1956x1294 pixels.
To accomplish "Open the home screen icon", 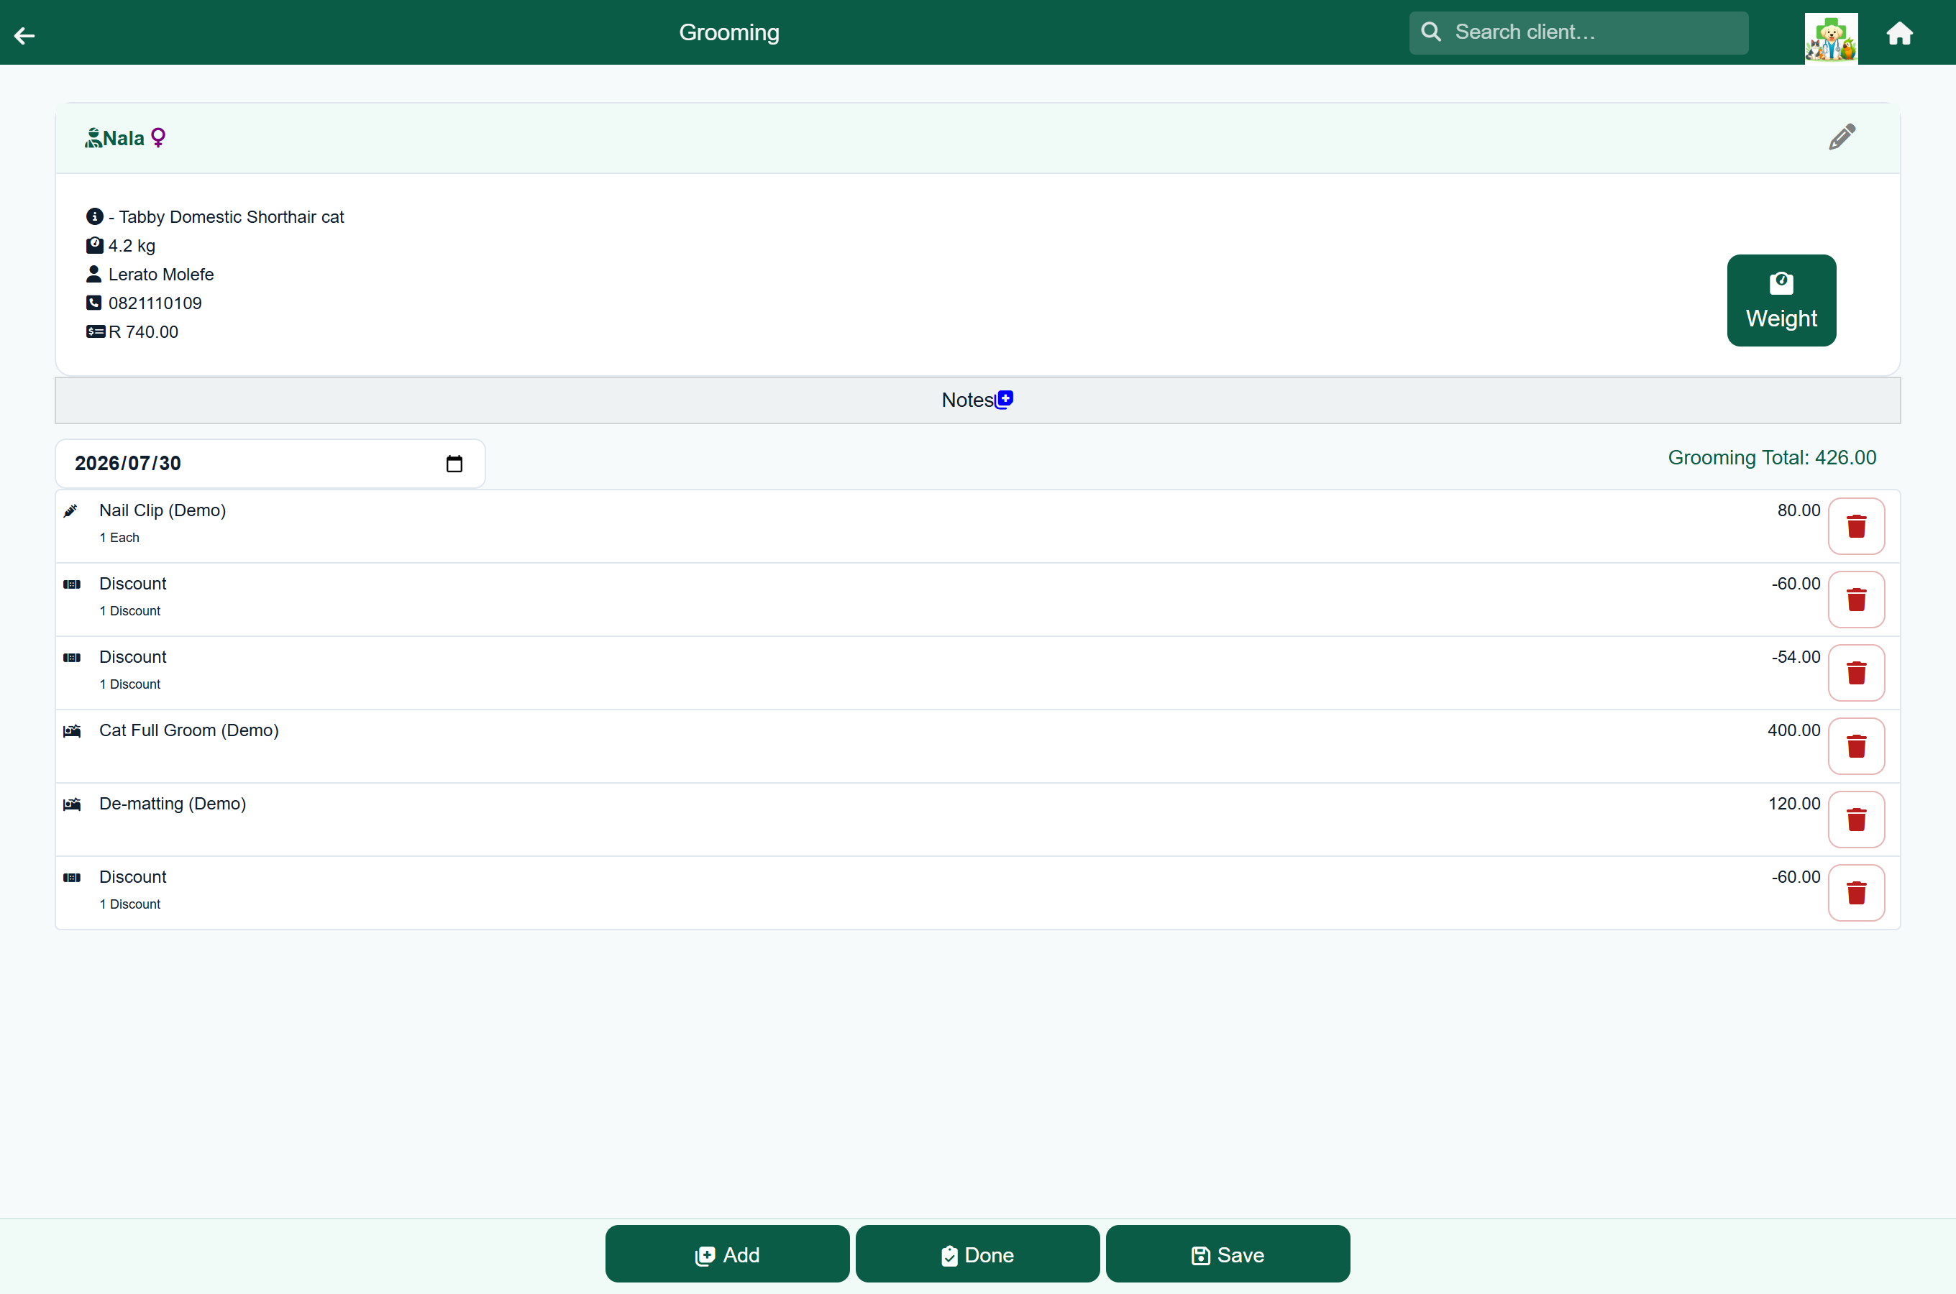I will point(1899,33).
